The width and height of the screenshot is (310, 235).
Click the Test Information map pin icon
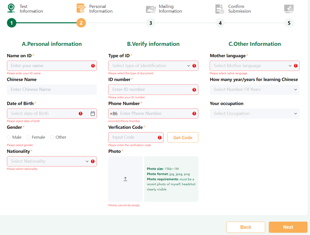[11, 8]
